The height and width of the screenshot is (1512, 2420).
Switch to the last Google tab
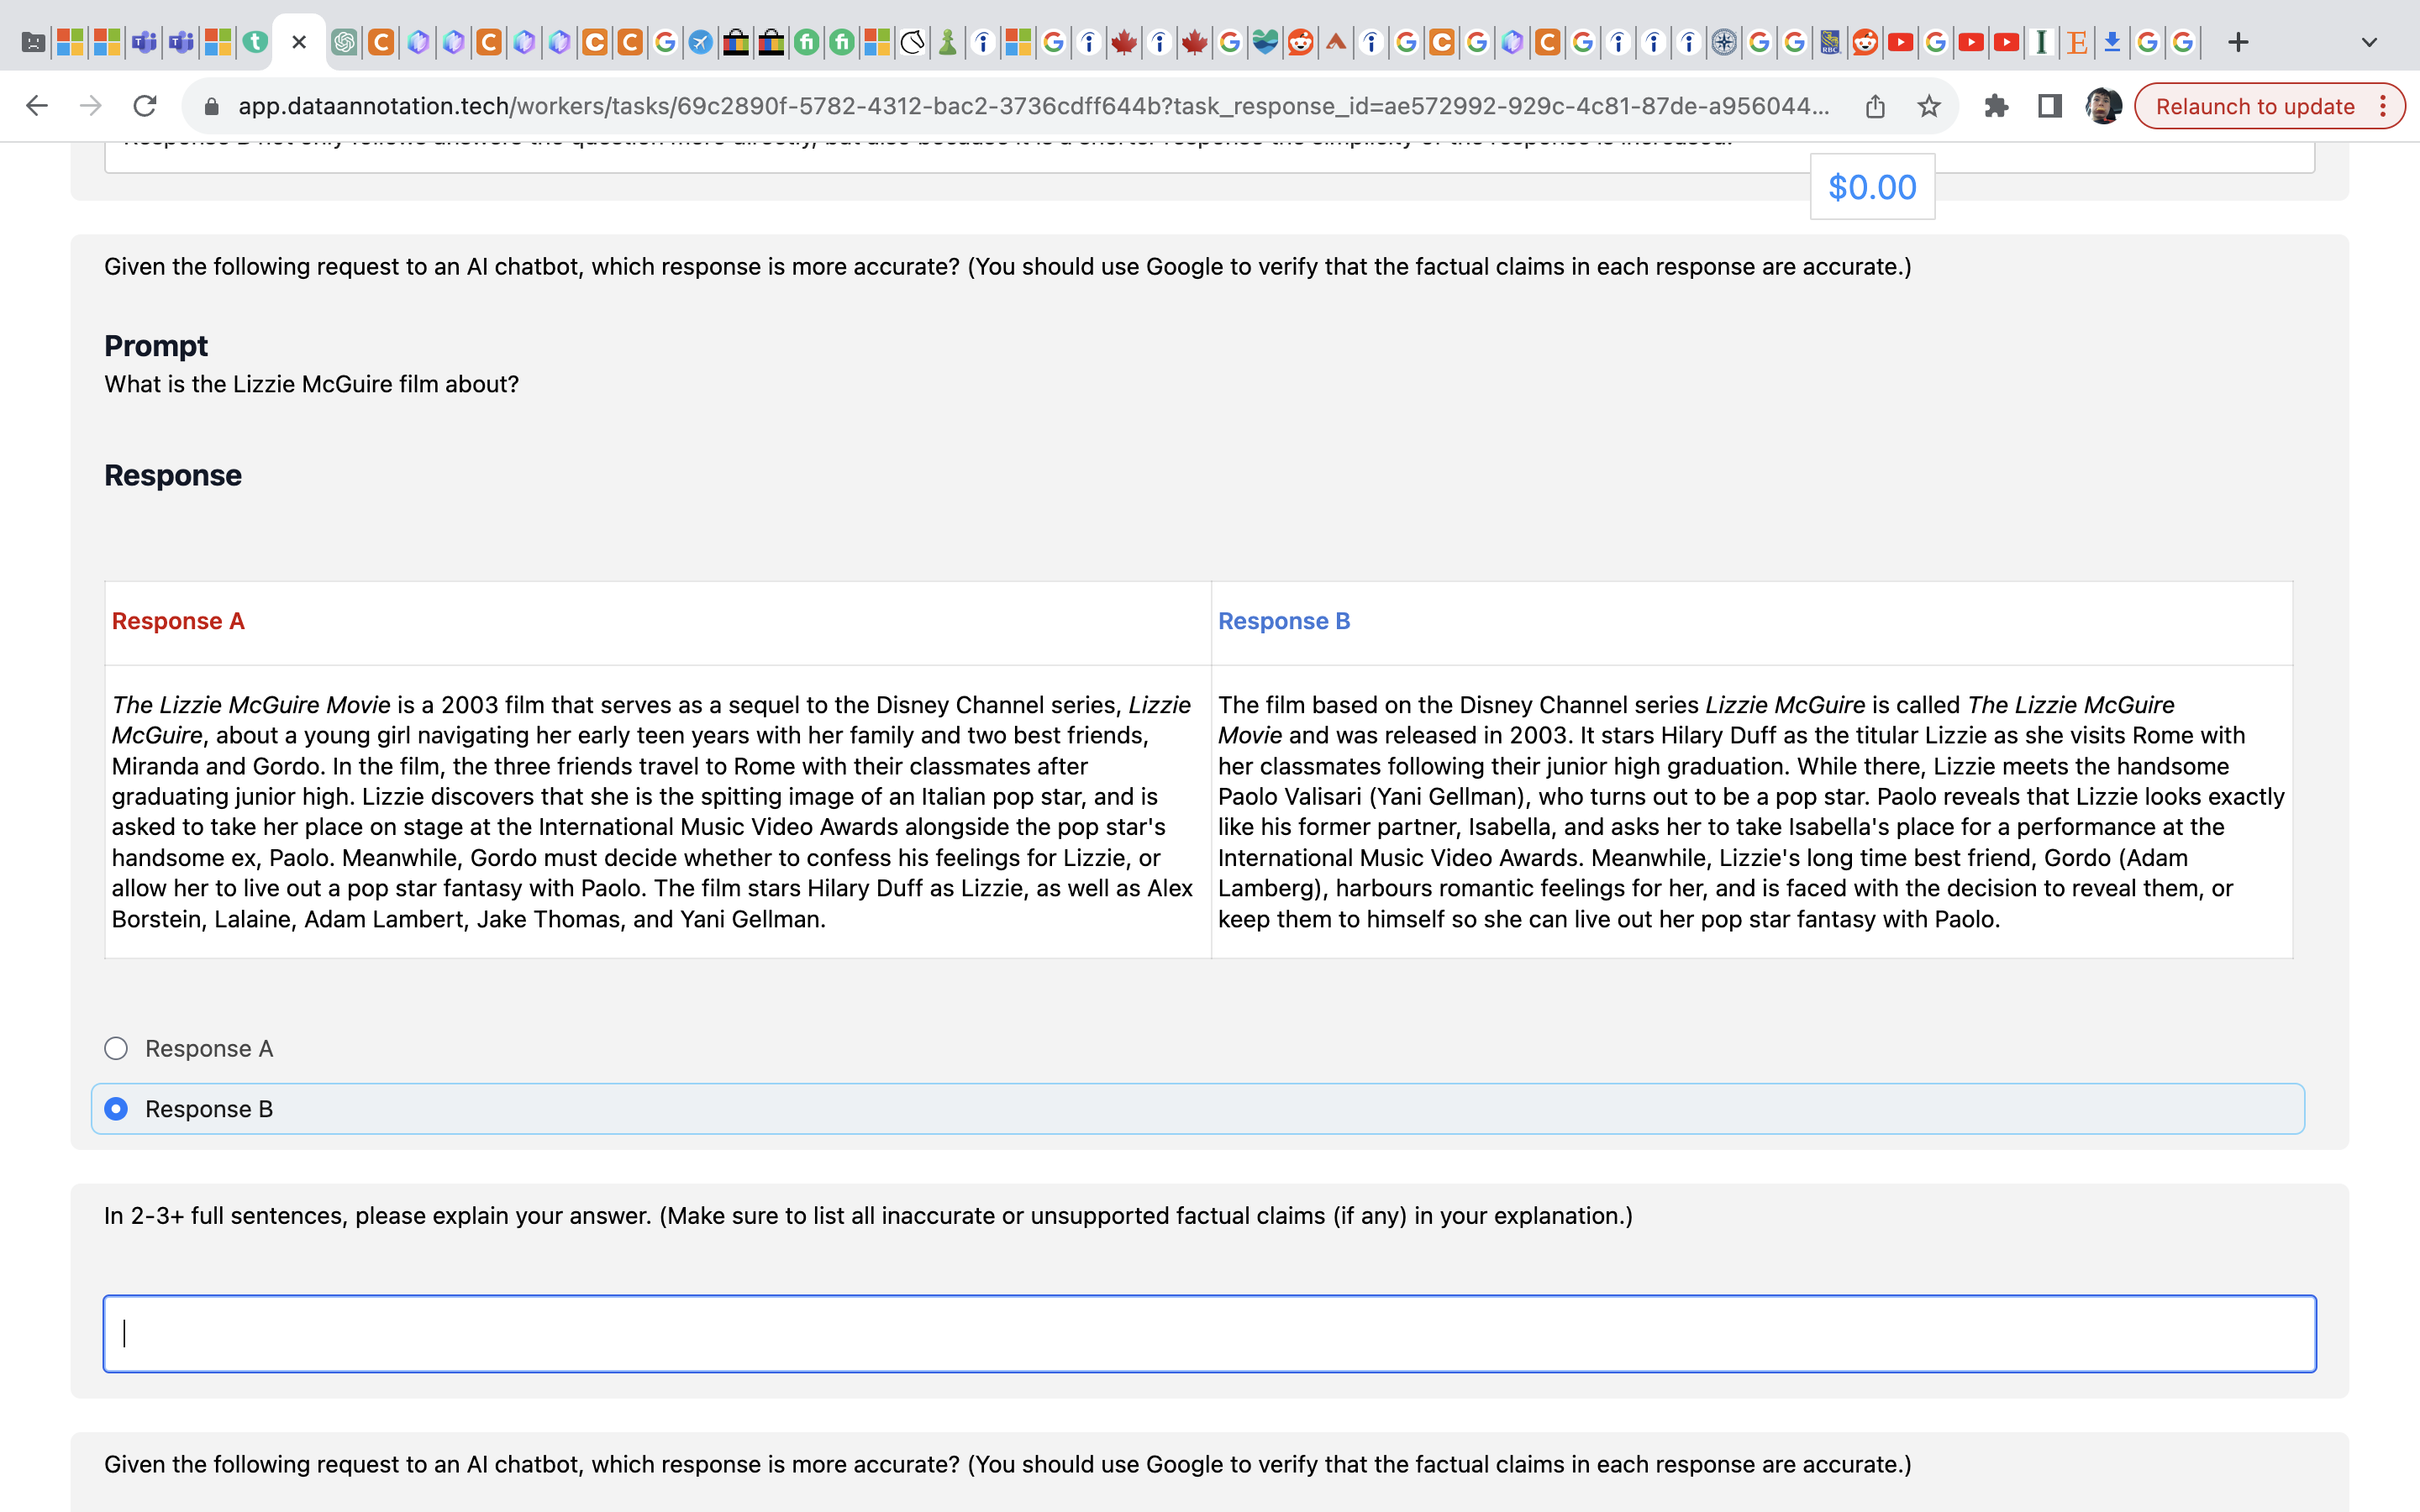[2183, 42]
